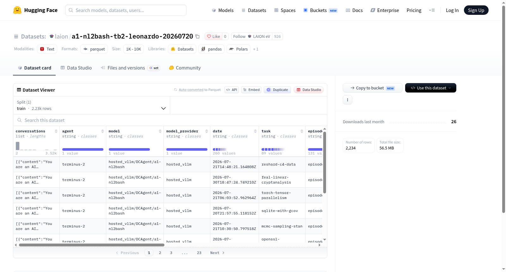This screenshot has width=506, height=272.
Task: Select the Text modality tag
Action: [x=47, y=49]
